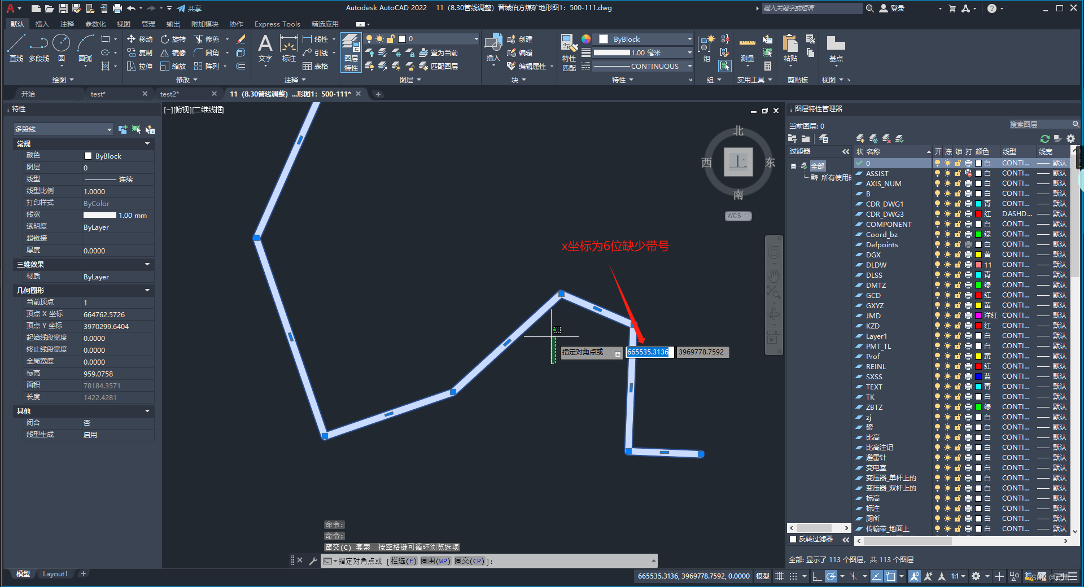Click the Mirror (镜像) tool
Screen dimensions: 1084x587
(x=173, y=52)
